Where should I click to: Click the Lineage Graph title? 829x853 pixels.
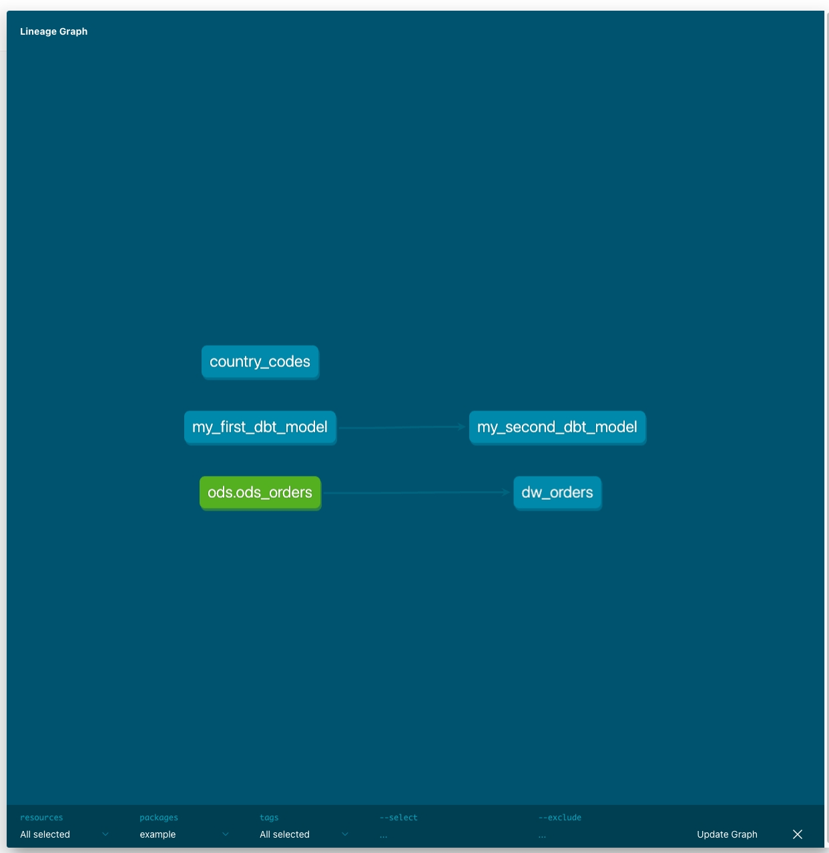54,31
